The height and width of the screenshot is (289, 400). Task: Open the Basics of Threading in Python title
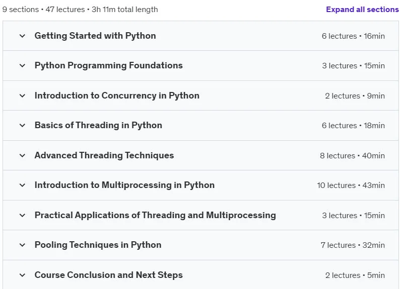[98, 126]
